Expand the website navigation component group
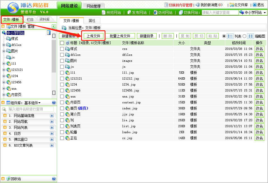Viewport: 268px width, 183px height. pos(52,122)
